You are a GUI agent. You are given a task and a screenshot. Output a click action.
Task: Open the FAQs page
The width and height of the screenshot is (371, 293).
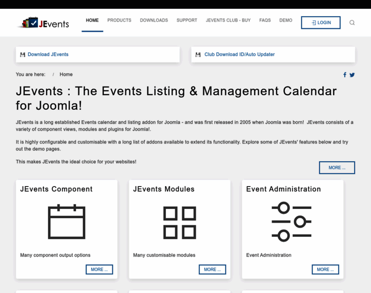pyautogui.click(x=265, y=21)
